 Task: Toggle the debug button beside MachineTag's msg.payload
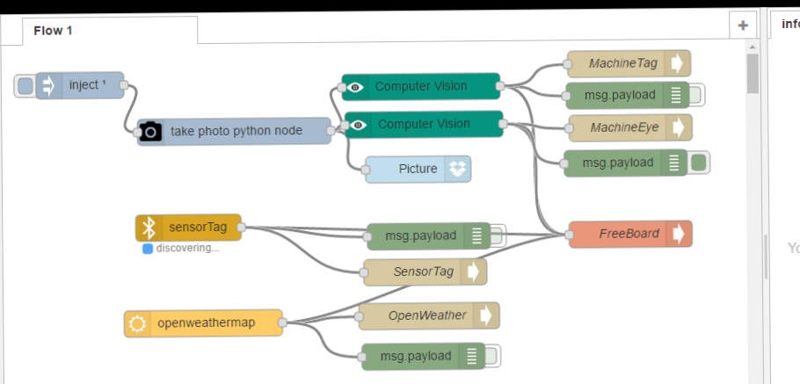(696, 95)
